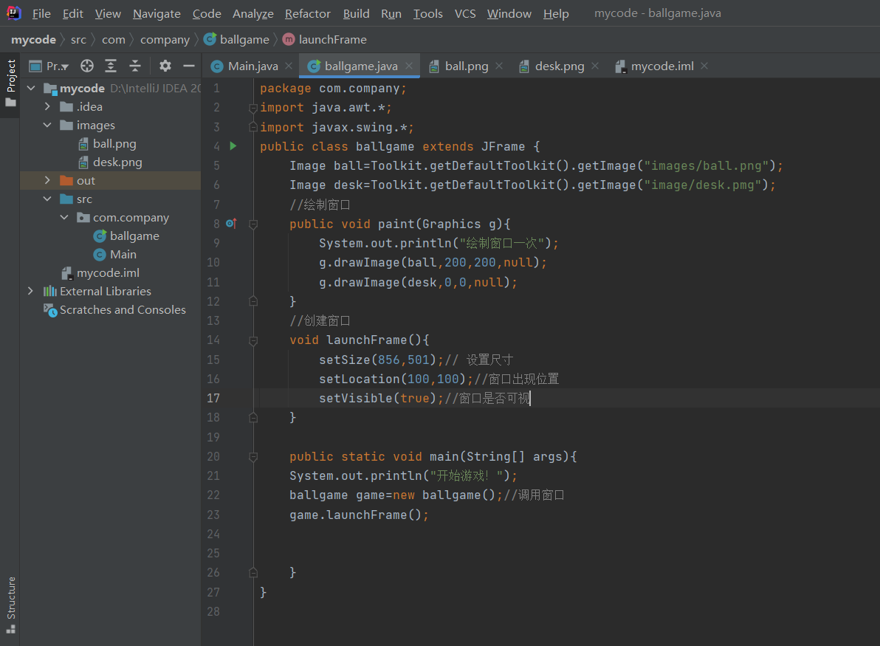Click the run gutter arrow on line 4
Viewport: 880px width, 646px height.
coord(233,146)
